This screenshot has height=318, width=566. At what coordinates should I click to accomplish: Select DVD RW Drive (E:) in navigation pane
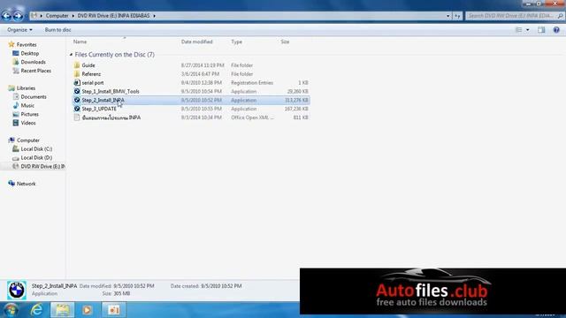[42, 166]
